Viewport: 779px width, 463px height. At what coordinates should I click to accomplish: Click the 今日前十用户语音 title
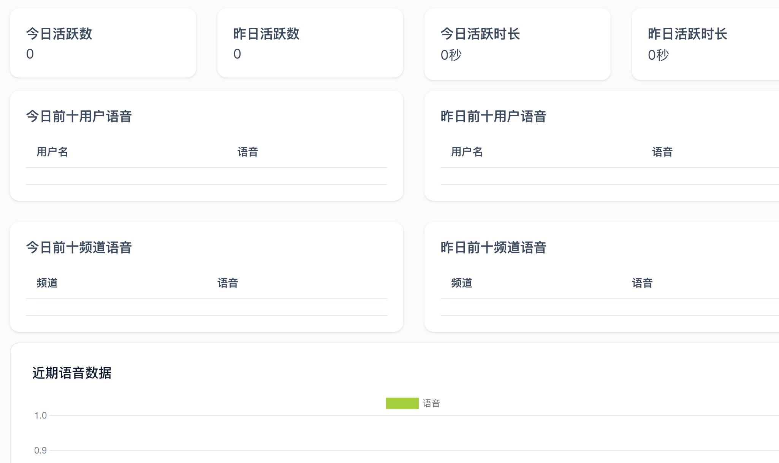point(79,116)
